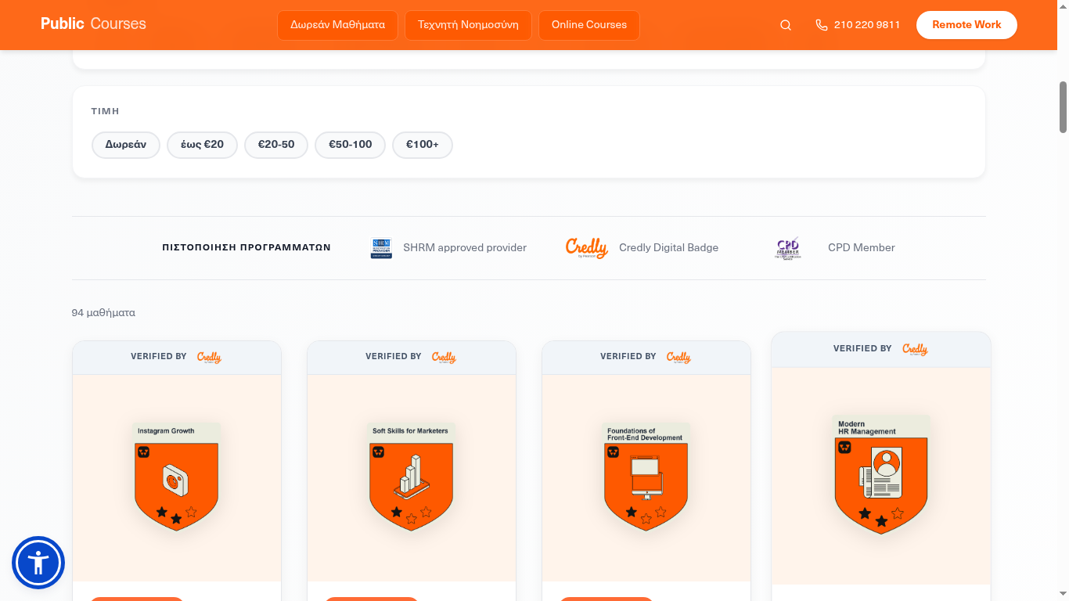Click Credly logo on Instagram Growth card

click(209, 357)
